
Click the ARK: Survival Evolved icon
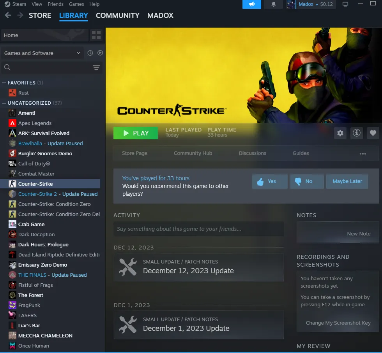pos(12,133)
